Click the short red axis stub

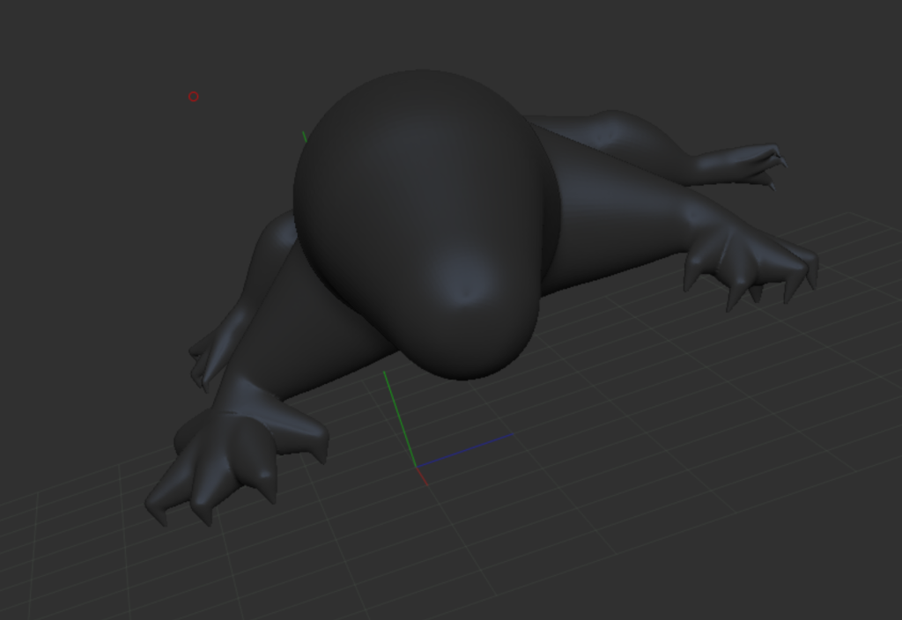pos(422,476)
